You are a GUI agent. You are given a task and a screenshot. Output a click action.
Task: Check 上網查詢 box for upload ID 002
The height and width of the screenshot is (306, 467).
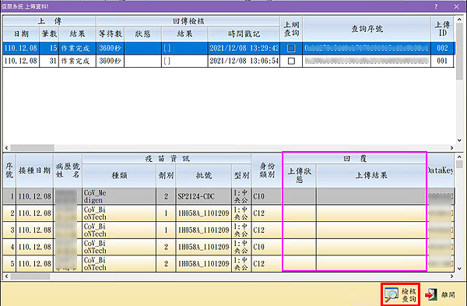[291, 48]
